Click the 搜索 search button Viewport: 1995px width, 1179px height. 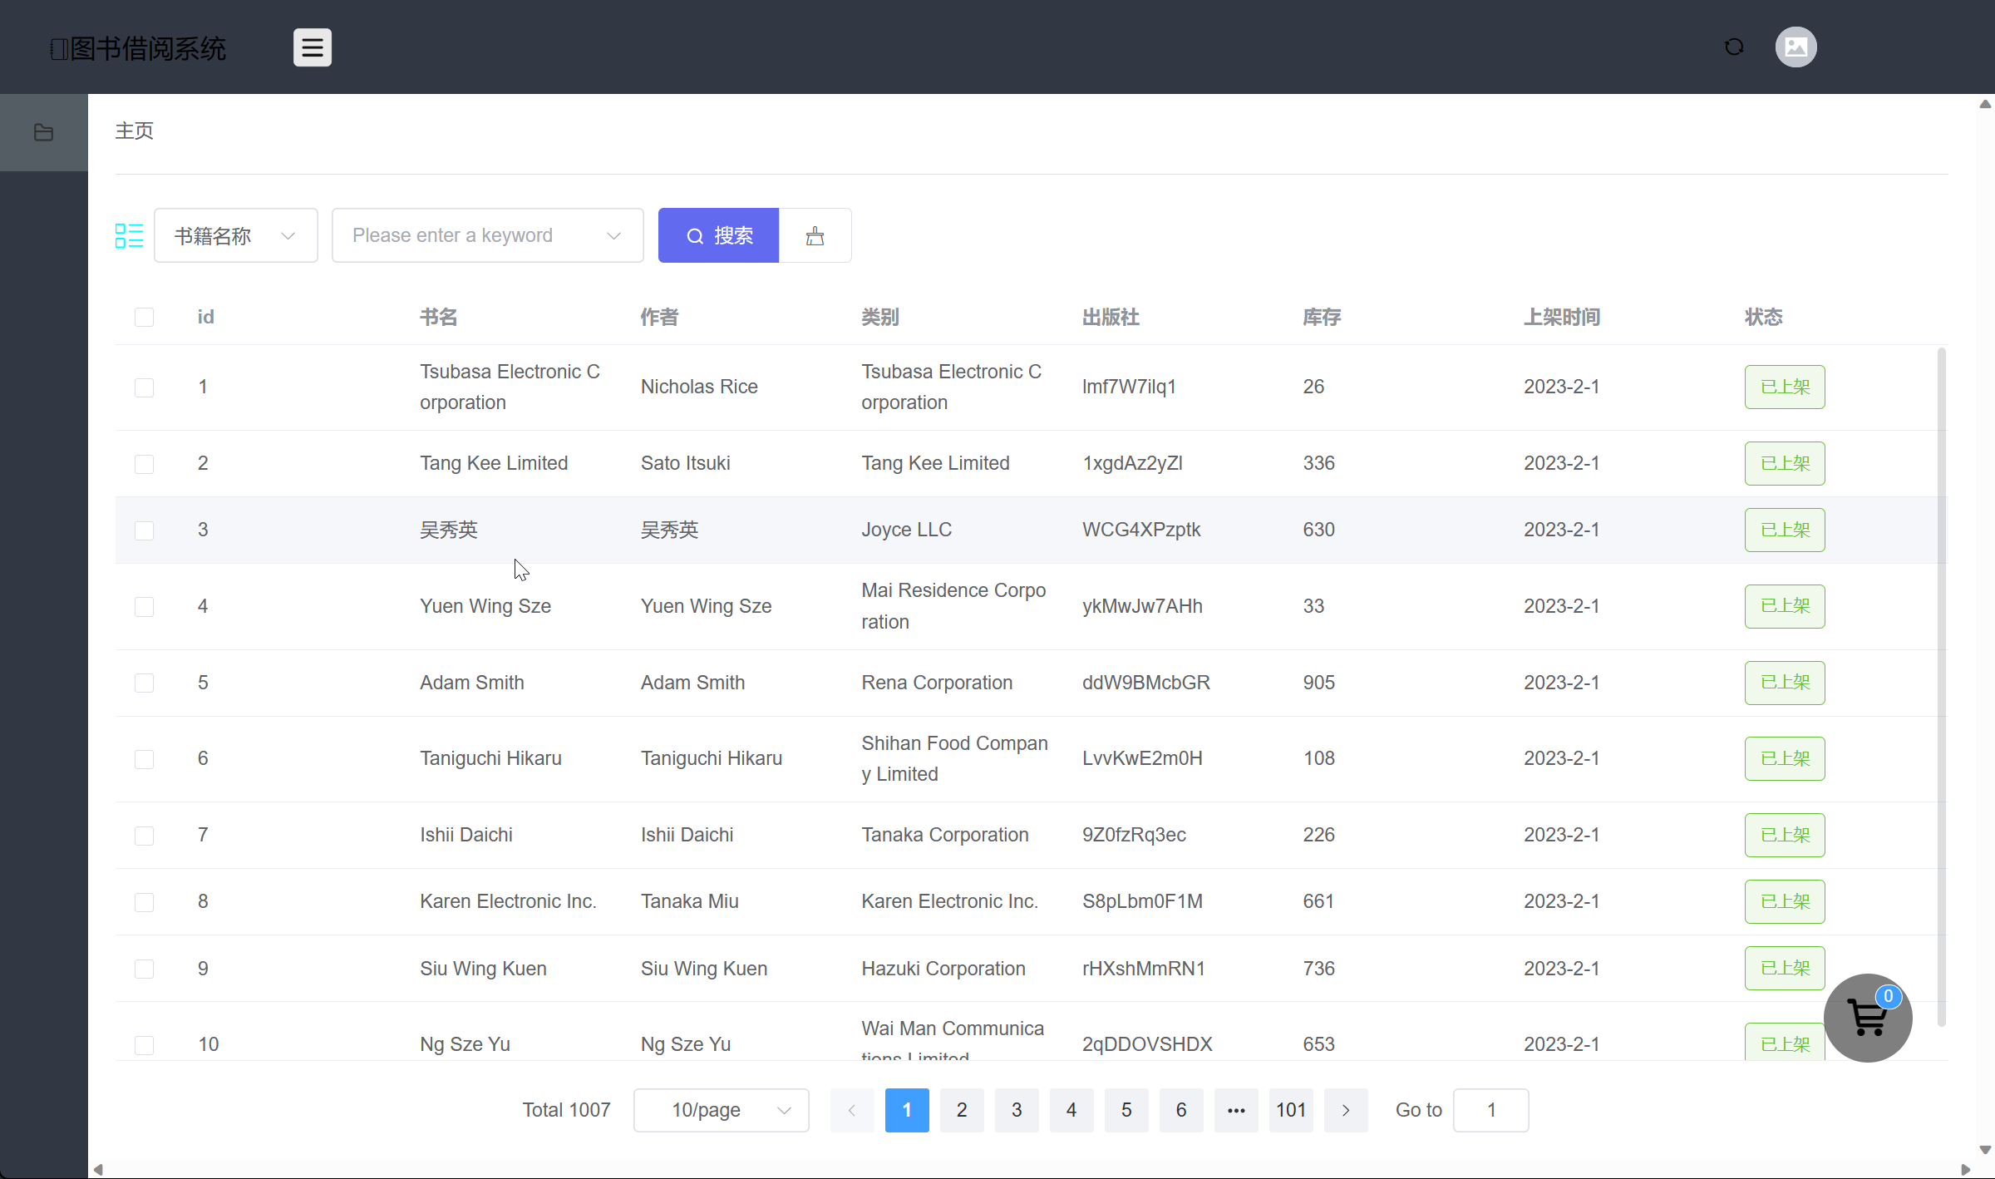coord(719,235)
